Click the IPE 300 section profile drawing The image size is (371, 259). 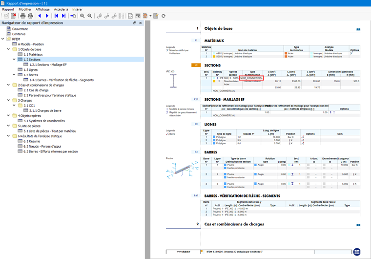[x=173, y=81]
